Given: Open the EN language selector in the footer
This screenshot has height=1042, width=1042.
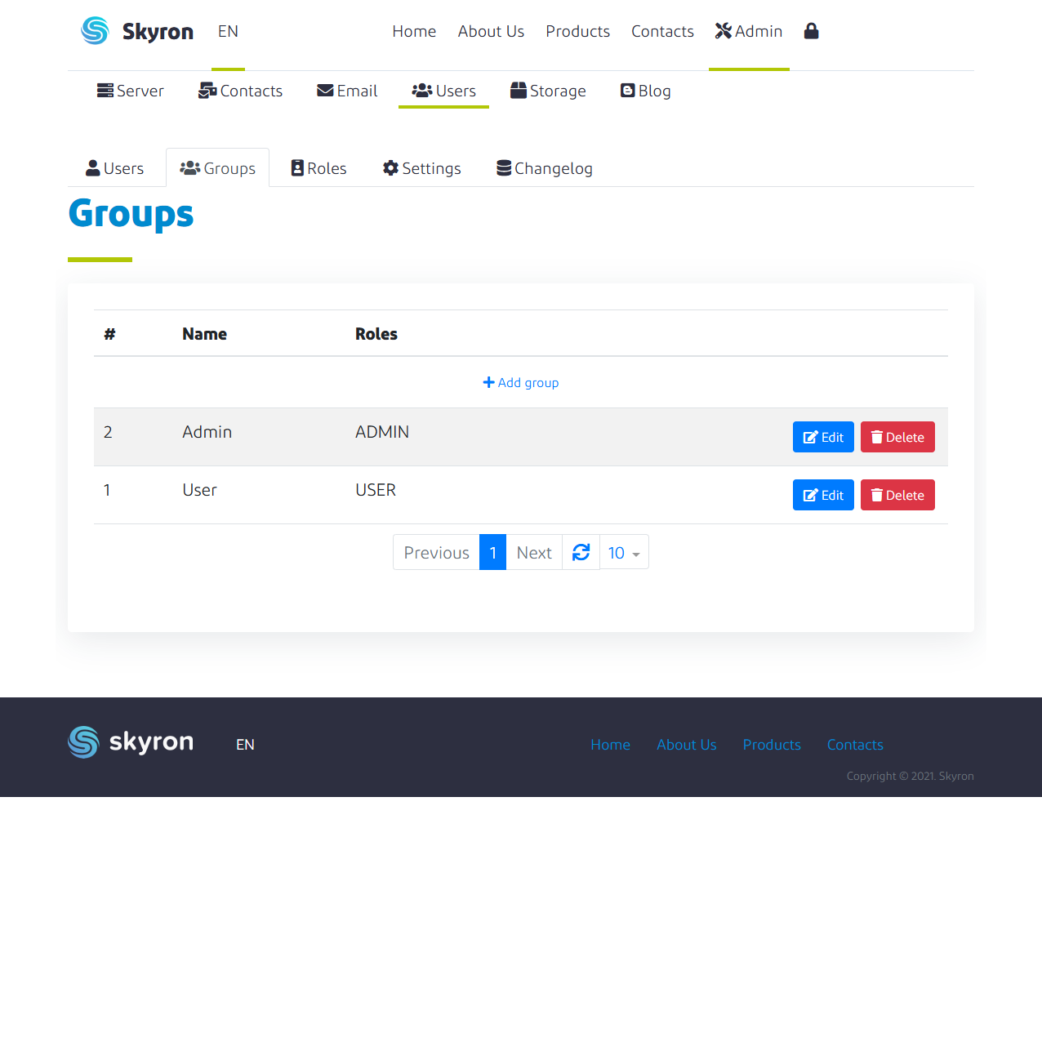Looking at the screenshot, I should [245, 744].
